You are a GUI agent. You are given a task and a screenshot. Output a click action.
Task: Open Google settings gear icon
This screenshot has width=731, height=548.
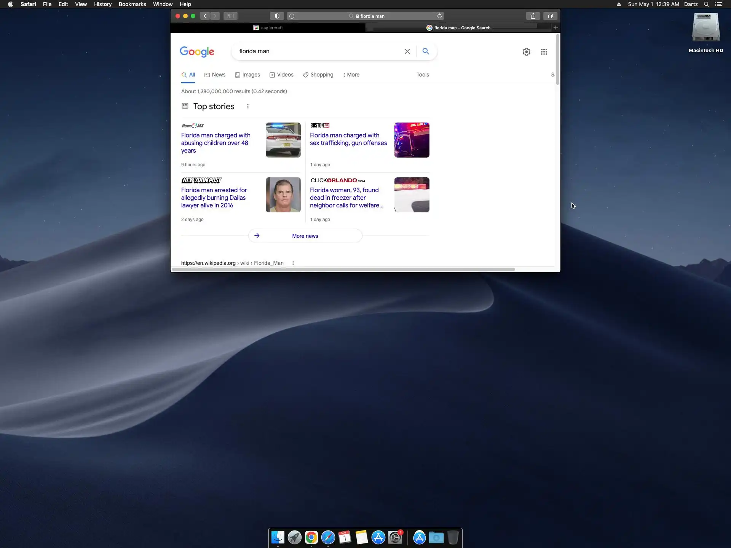click(x=526, y=52)
